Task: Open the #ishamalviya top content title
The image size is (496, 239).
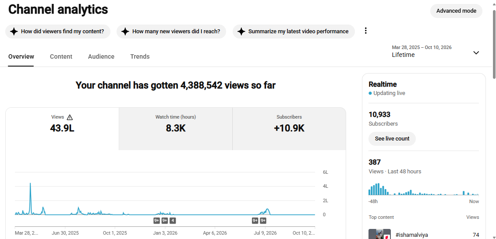Action: (x=411, y=235)
